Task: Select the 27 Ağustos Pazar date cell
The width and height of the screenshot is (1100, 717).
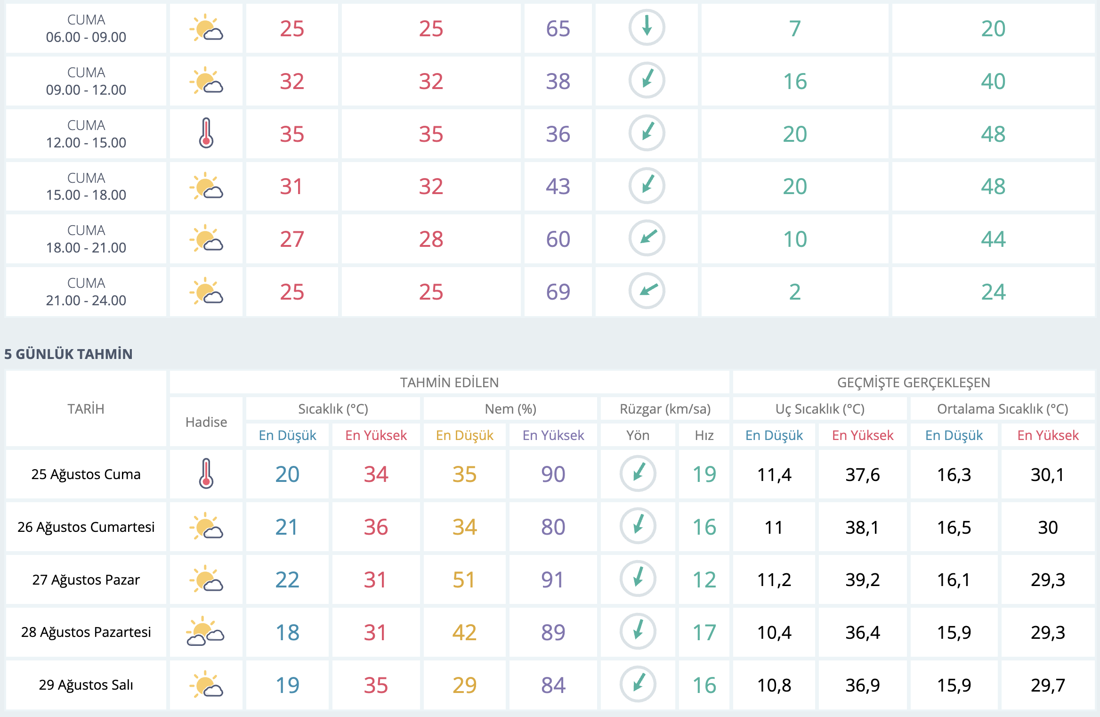Action: click(x=86, y=579)
